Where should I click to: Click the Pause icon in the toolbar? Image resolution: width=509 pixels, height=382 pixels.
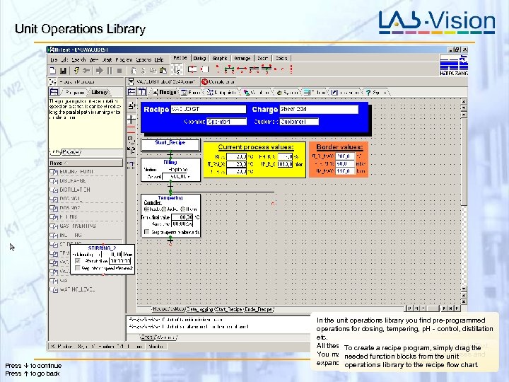tap(110, 70)
